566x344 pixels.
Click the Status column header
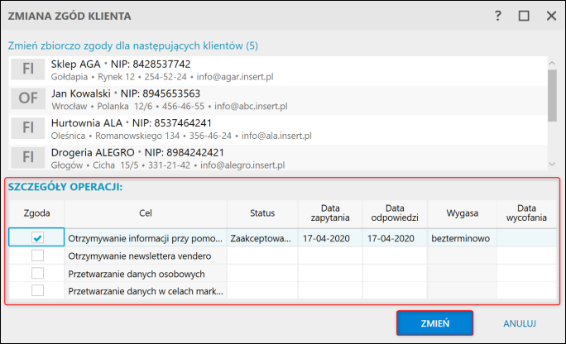262,213
